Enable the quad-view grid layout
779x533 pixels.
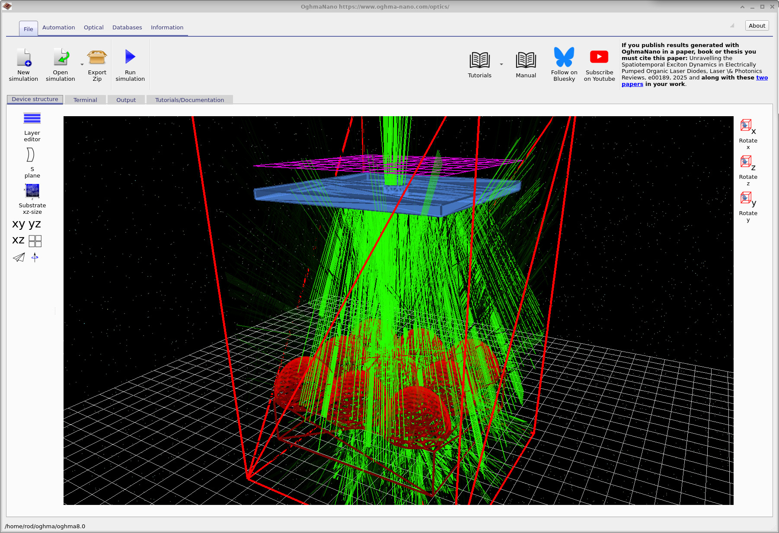point(35,241)
